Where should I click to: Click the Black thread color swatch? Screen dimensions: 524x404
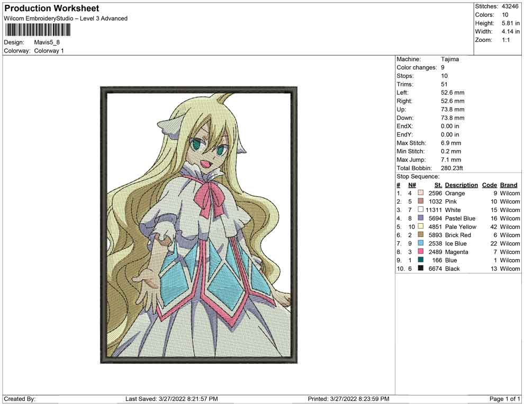[421, 268]
